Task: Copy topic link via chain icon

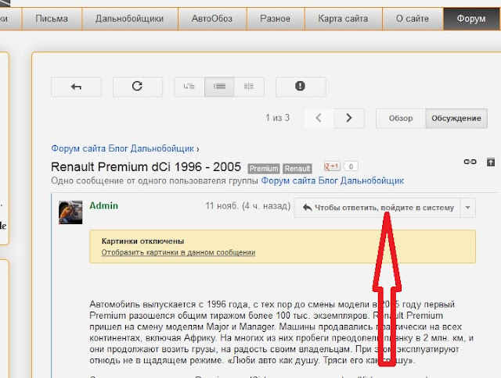Action: [x=470, y=162]
